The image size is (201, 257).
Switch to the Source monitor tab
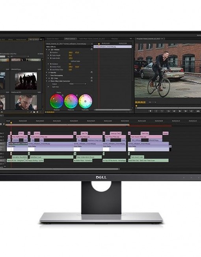point(53,39)
